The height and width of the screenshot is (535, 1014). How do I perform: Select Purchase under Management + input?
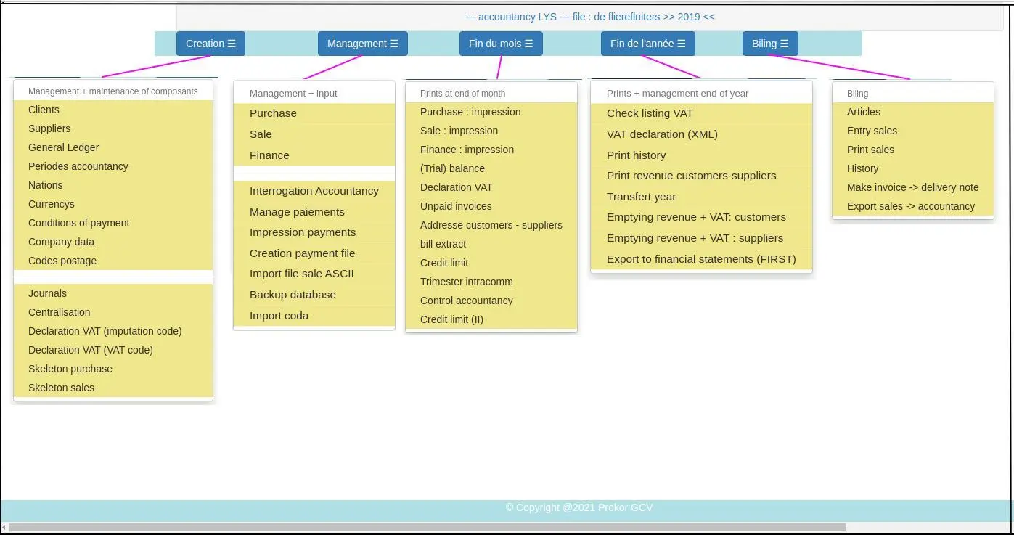point(273,113)
